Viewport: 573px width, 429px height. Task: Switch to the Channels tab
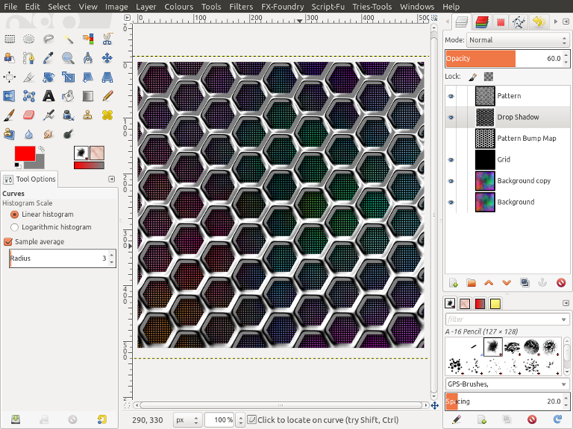482,22
